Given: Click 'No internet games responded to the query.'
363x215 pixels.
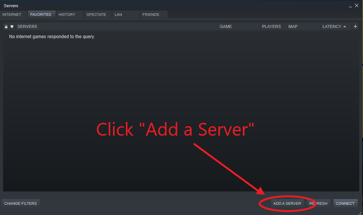Looking at the screenshot, I should [52, 37].
